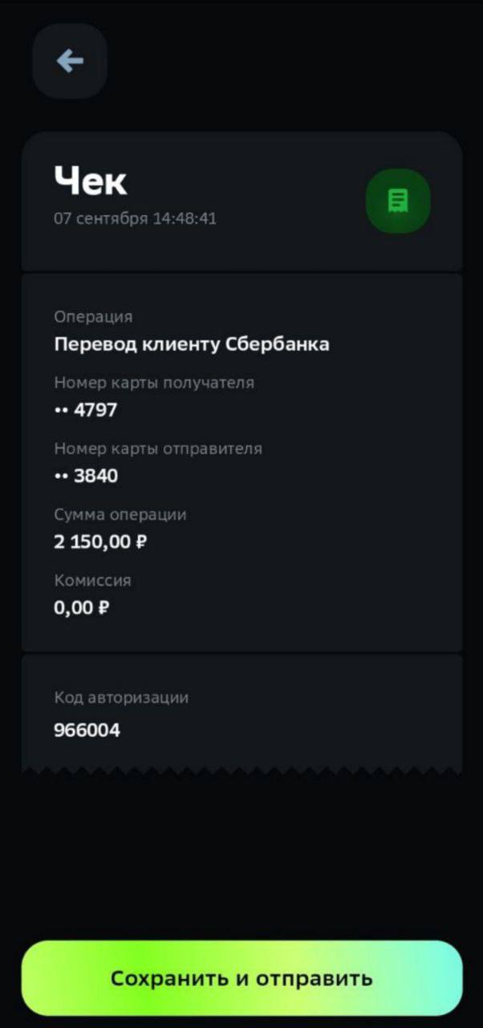Image resolution: width=483 pixels, height=1028 pixels.
Task: Click the Сумма операции label
Action: click(120, 514)
